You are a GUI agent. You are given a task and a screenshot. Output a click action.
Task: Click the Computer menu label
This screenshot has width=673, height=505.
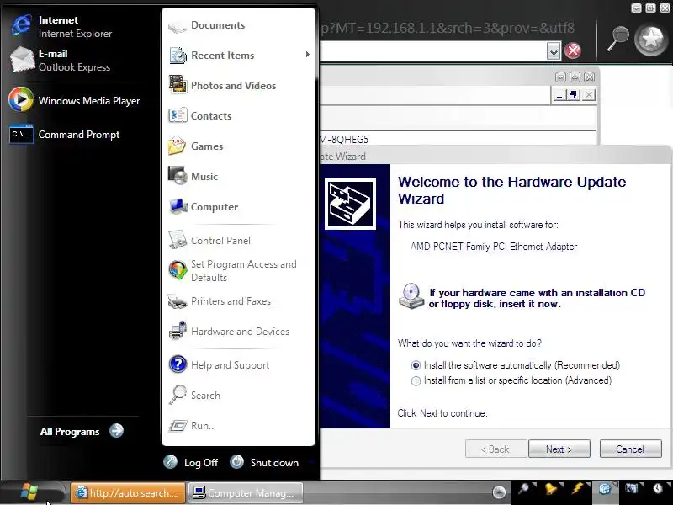tap(215, 206)
